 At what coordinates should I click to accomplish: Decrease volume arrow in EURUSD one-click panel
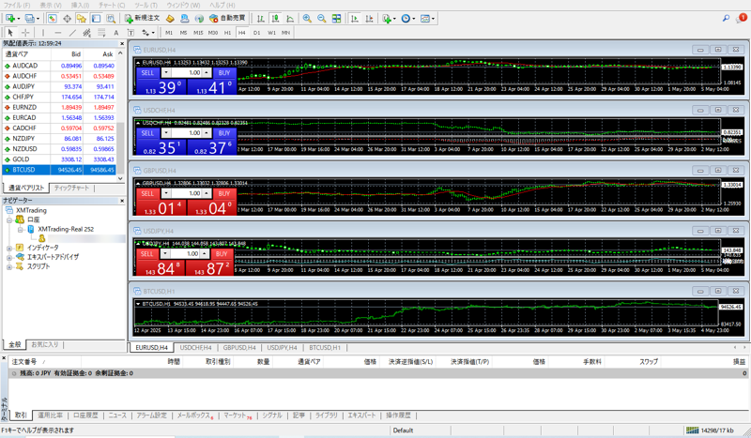click(166, 73)
